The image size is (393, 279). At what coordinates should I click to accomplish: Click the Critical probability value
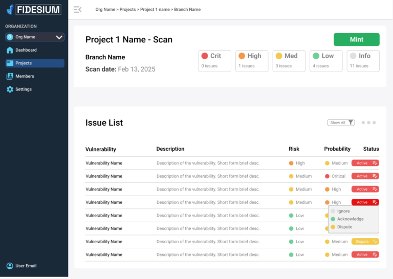[x=338, y=176]
